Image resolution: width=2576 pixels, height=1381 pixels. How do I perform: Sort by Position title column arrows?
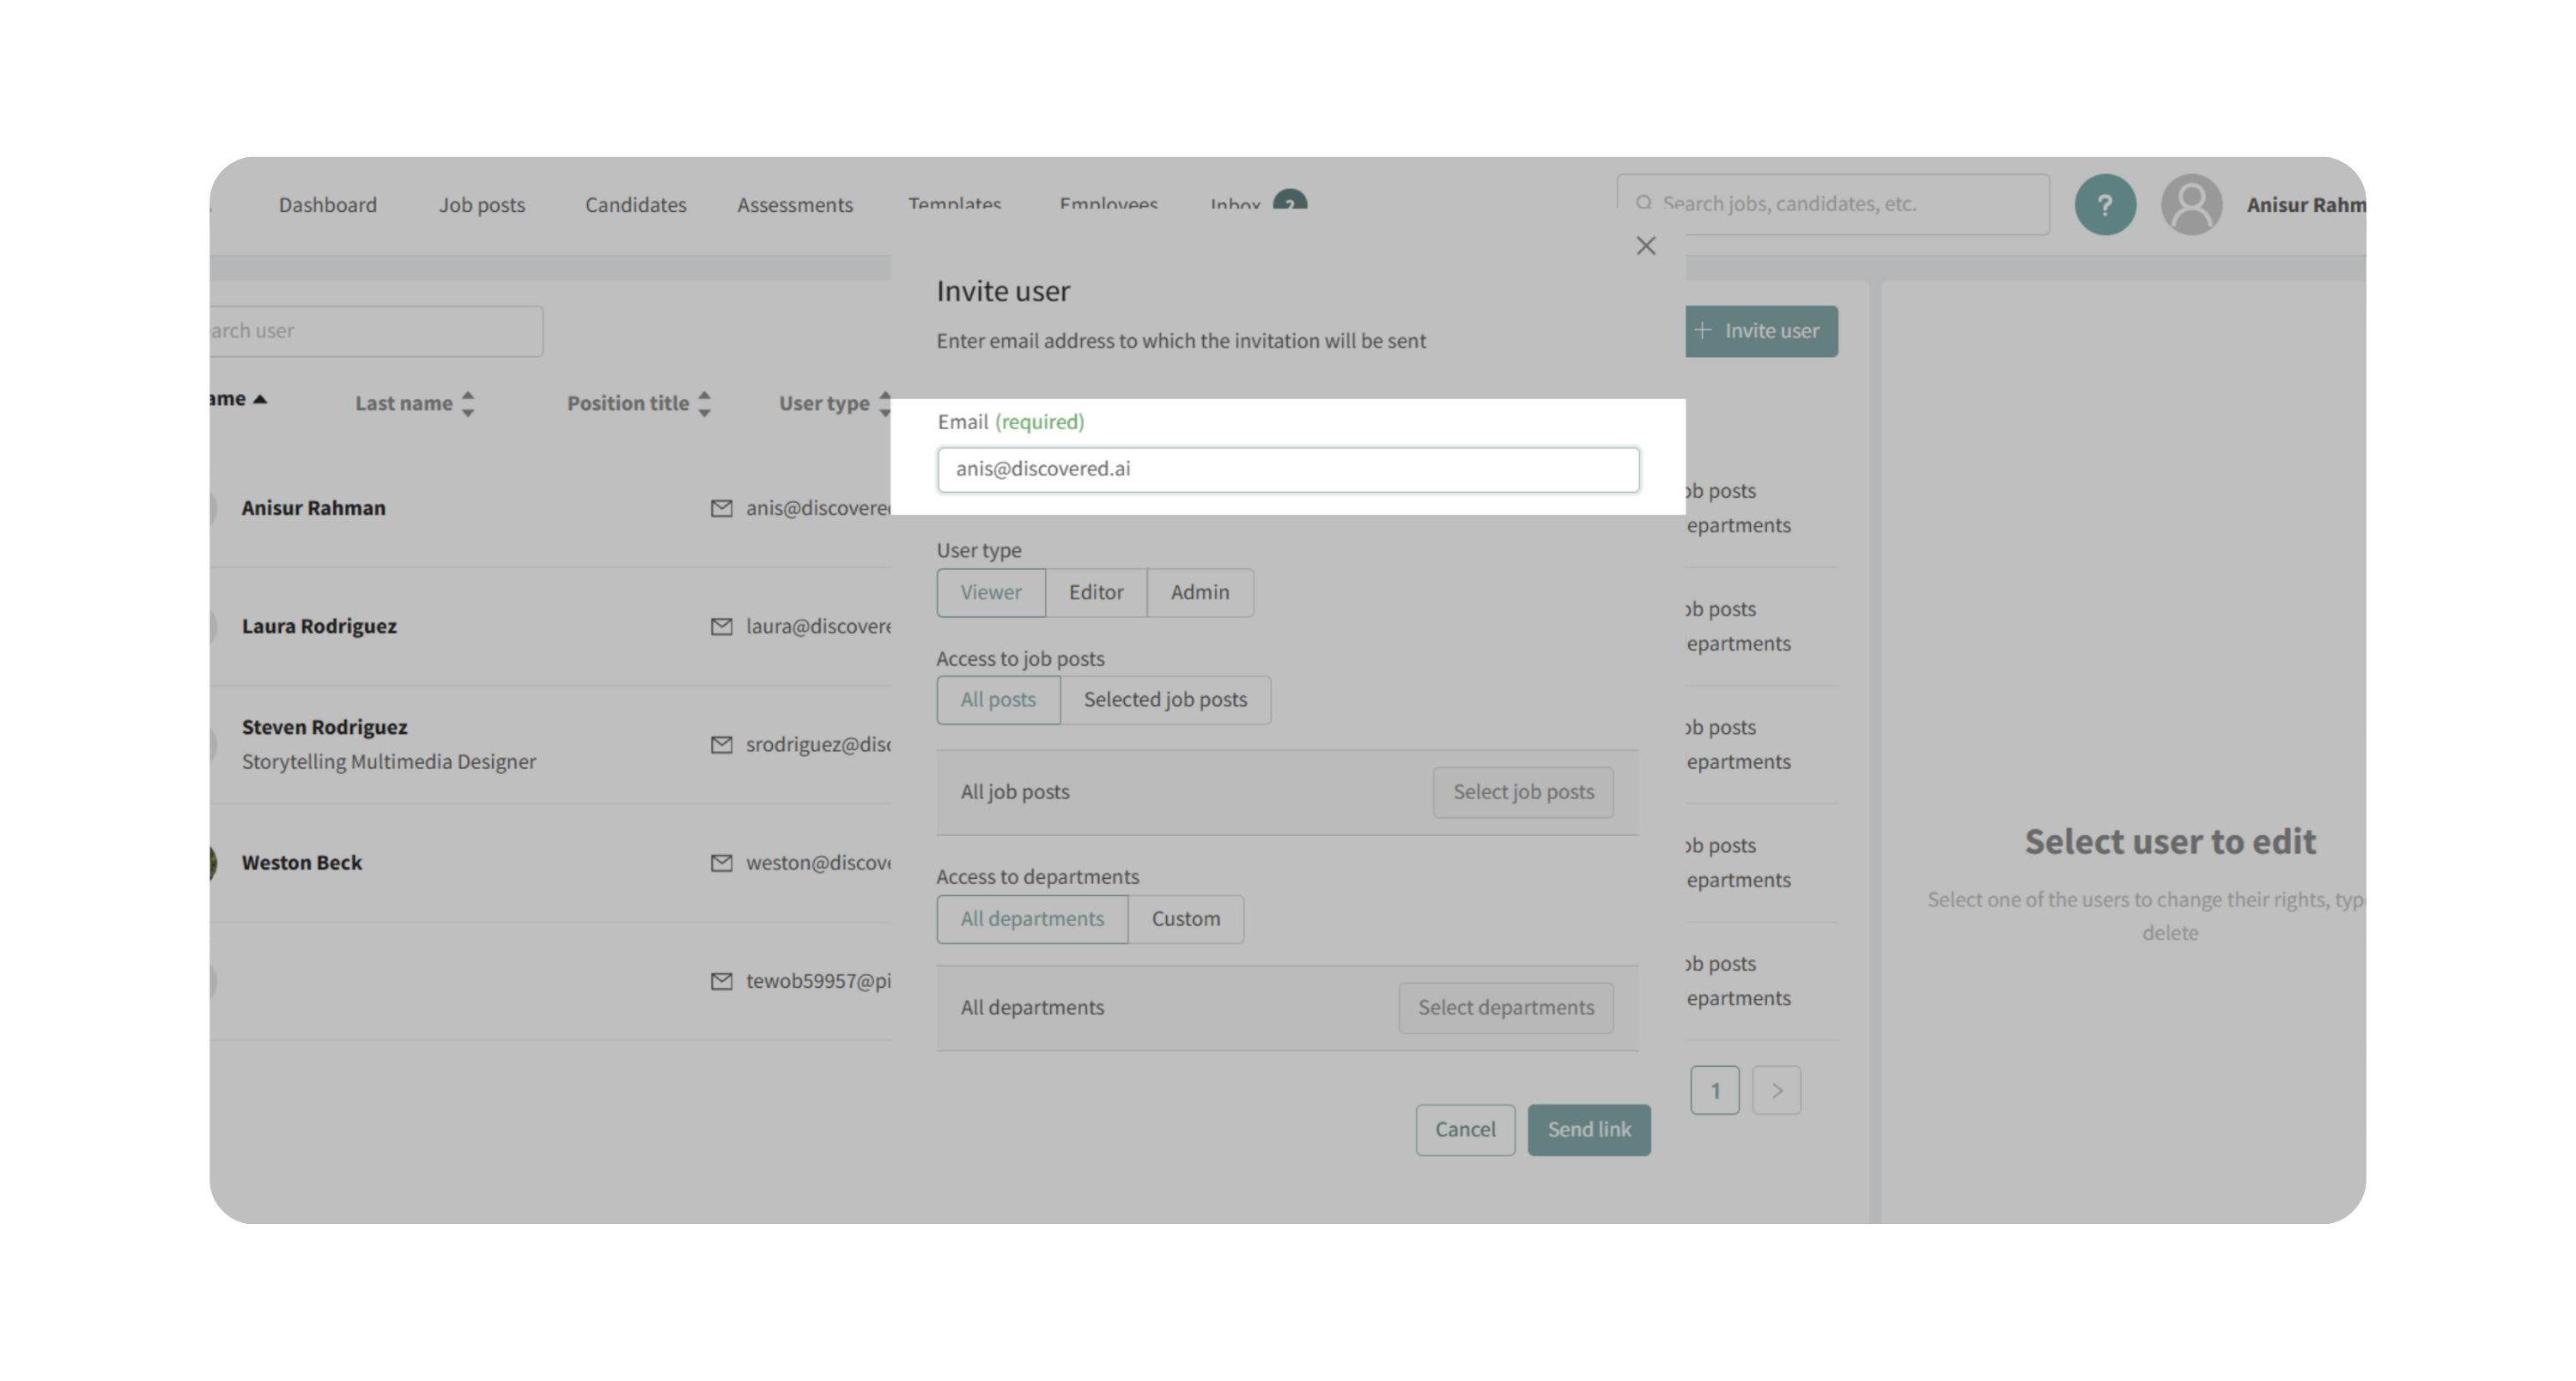click(704, 403)
